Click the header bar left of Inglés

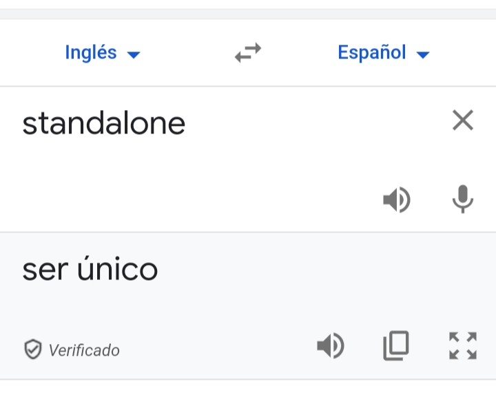(x=28, y=53)
